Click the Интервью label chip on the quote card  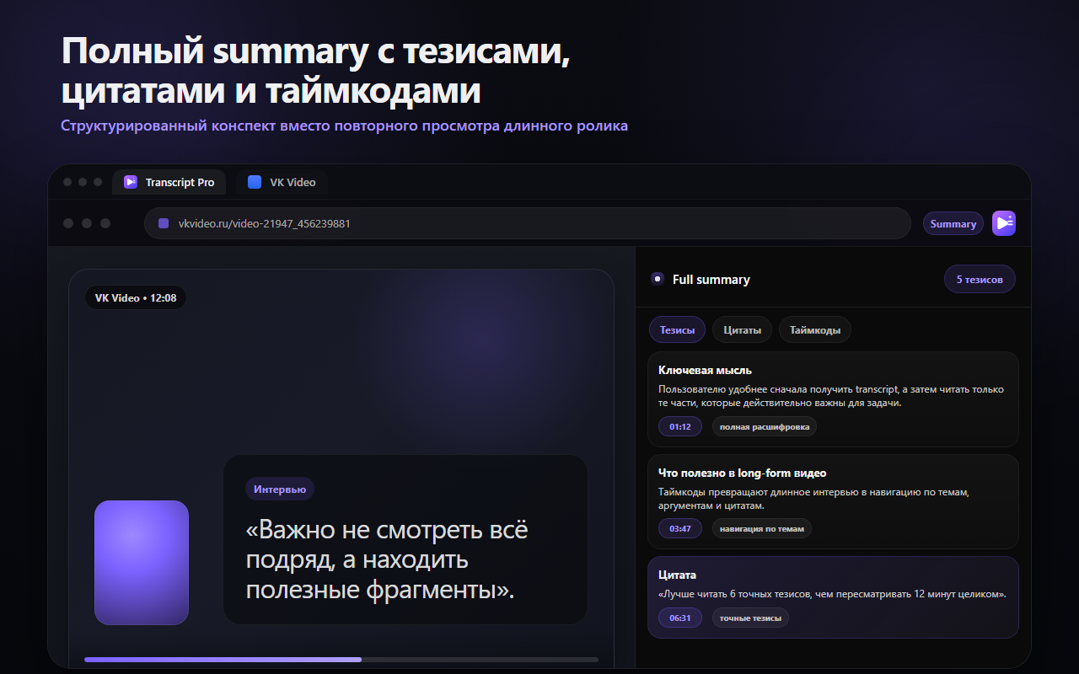[279, 489]
